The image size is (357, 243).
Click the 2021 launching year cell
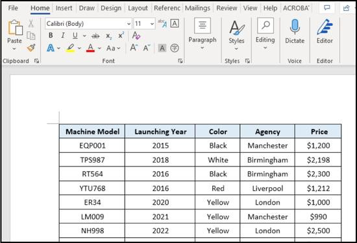[x=160, y=216]
